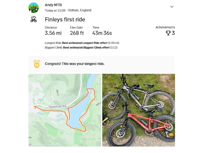Click the PR medal badge icon
204x153 pixels.
pos(37,64)
